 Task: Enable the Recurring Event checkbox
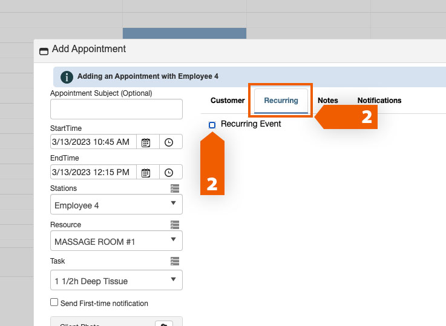212,125
